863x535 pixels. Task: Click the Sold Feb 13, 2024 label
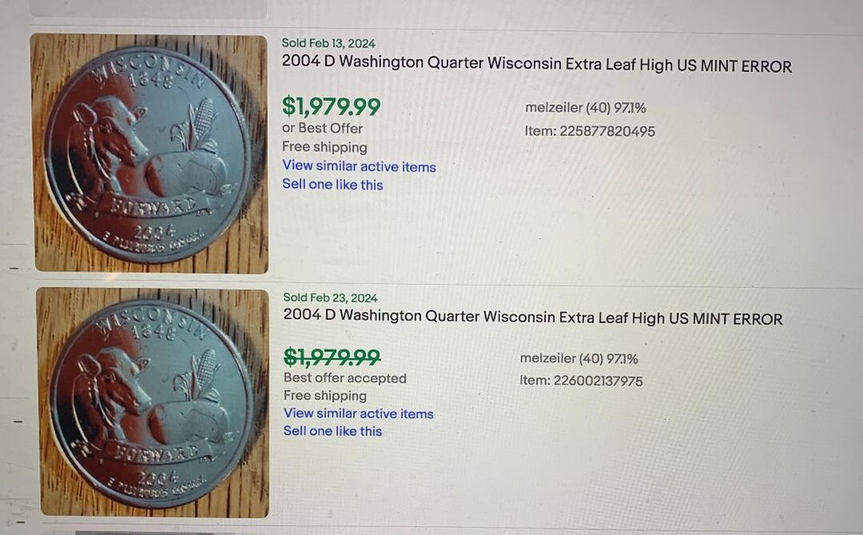coord(325,42)
